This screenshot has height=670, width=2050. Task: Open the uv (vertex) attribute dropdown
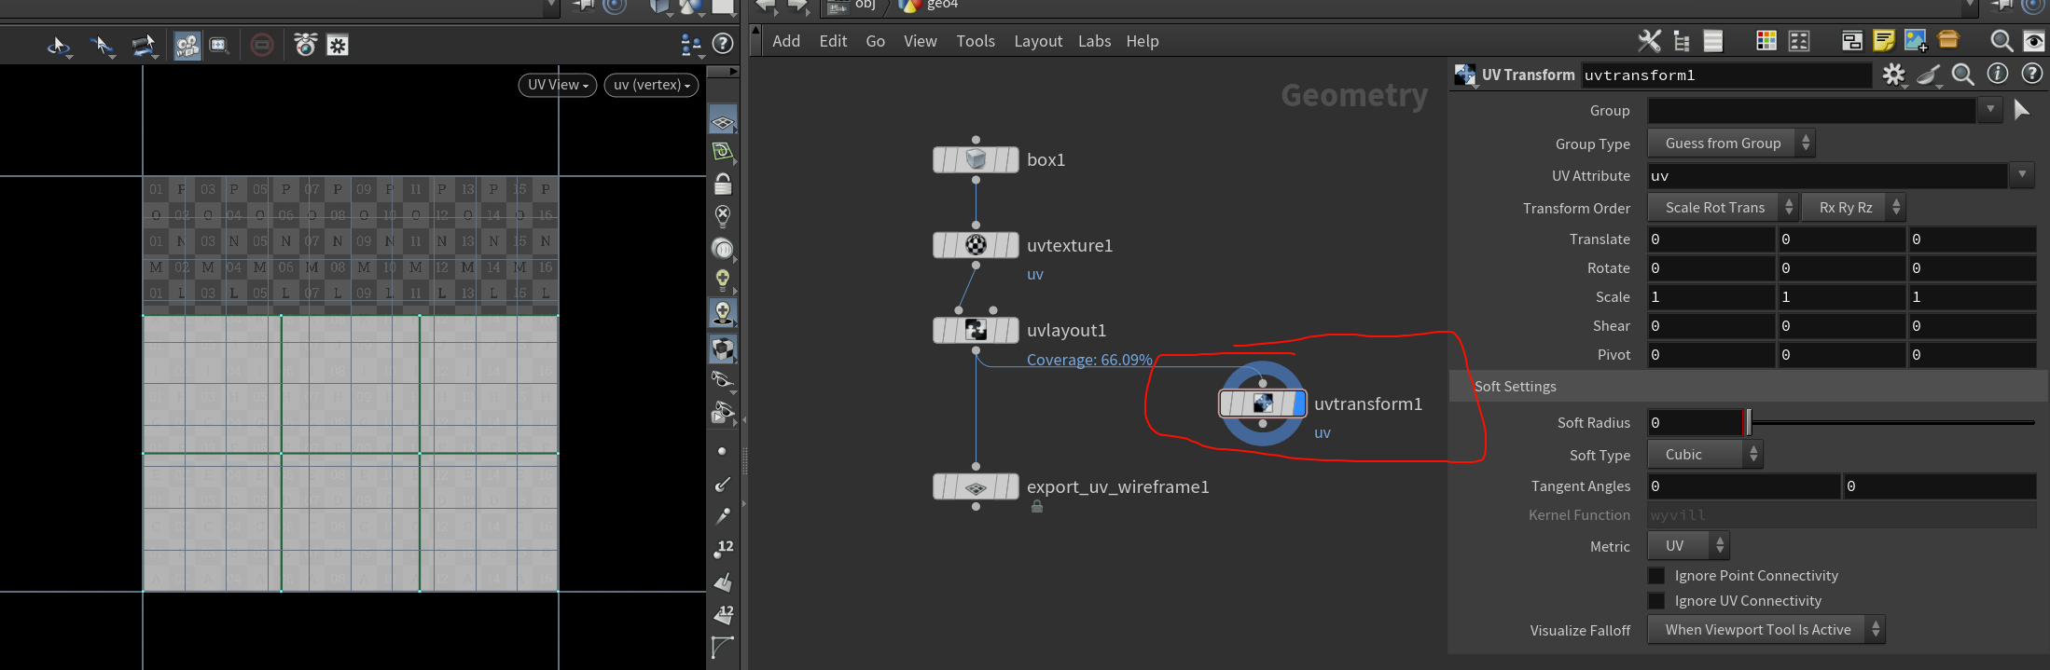[x=651, y=85]
